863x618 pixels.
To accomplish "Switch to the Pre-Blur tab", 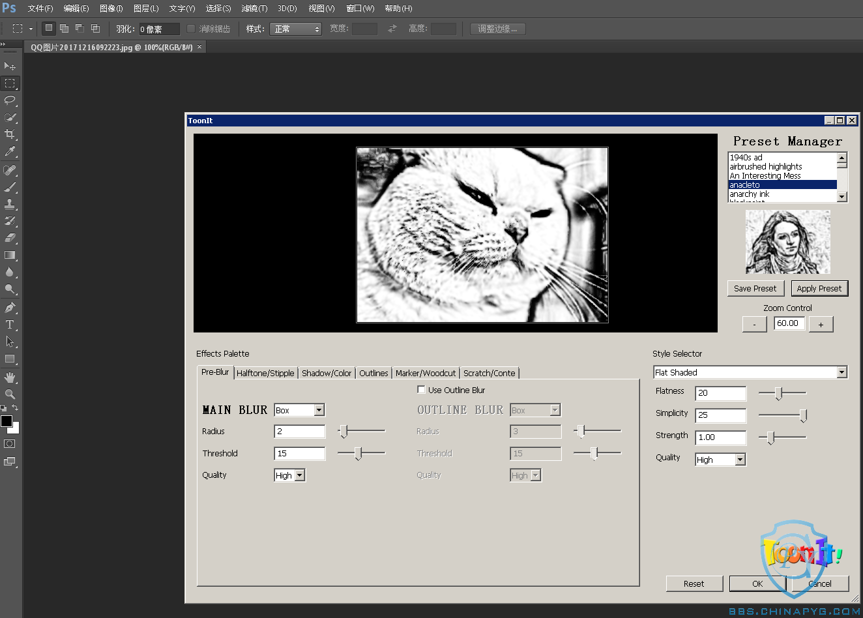I will (215, 372).
